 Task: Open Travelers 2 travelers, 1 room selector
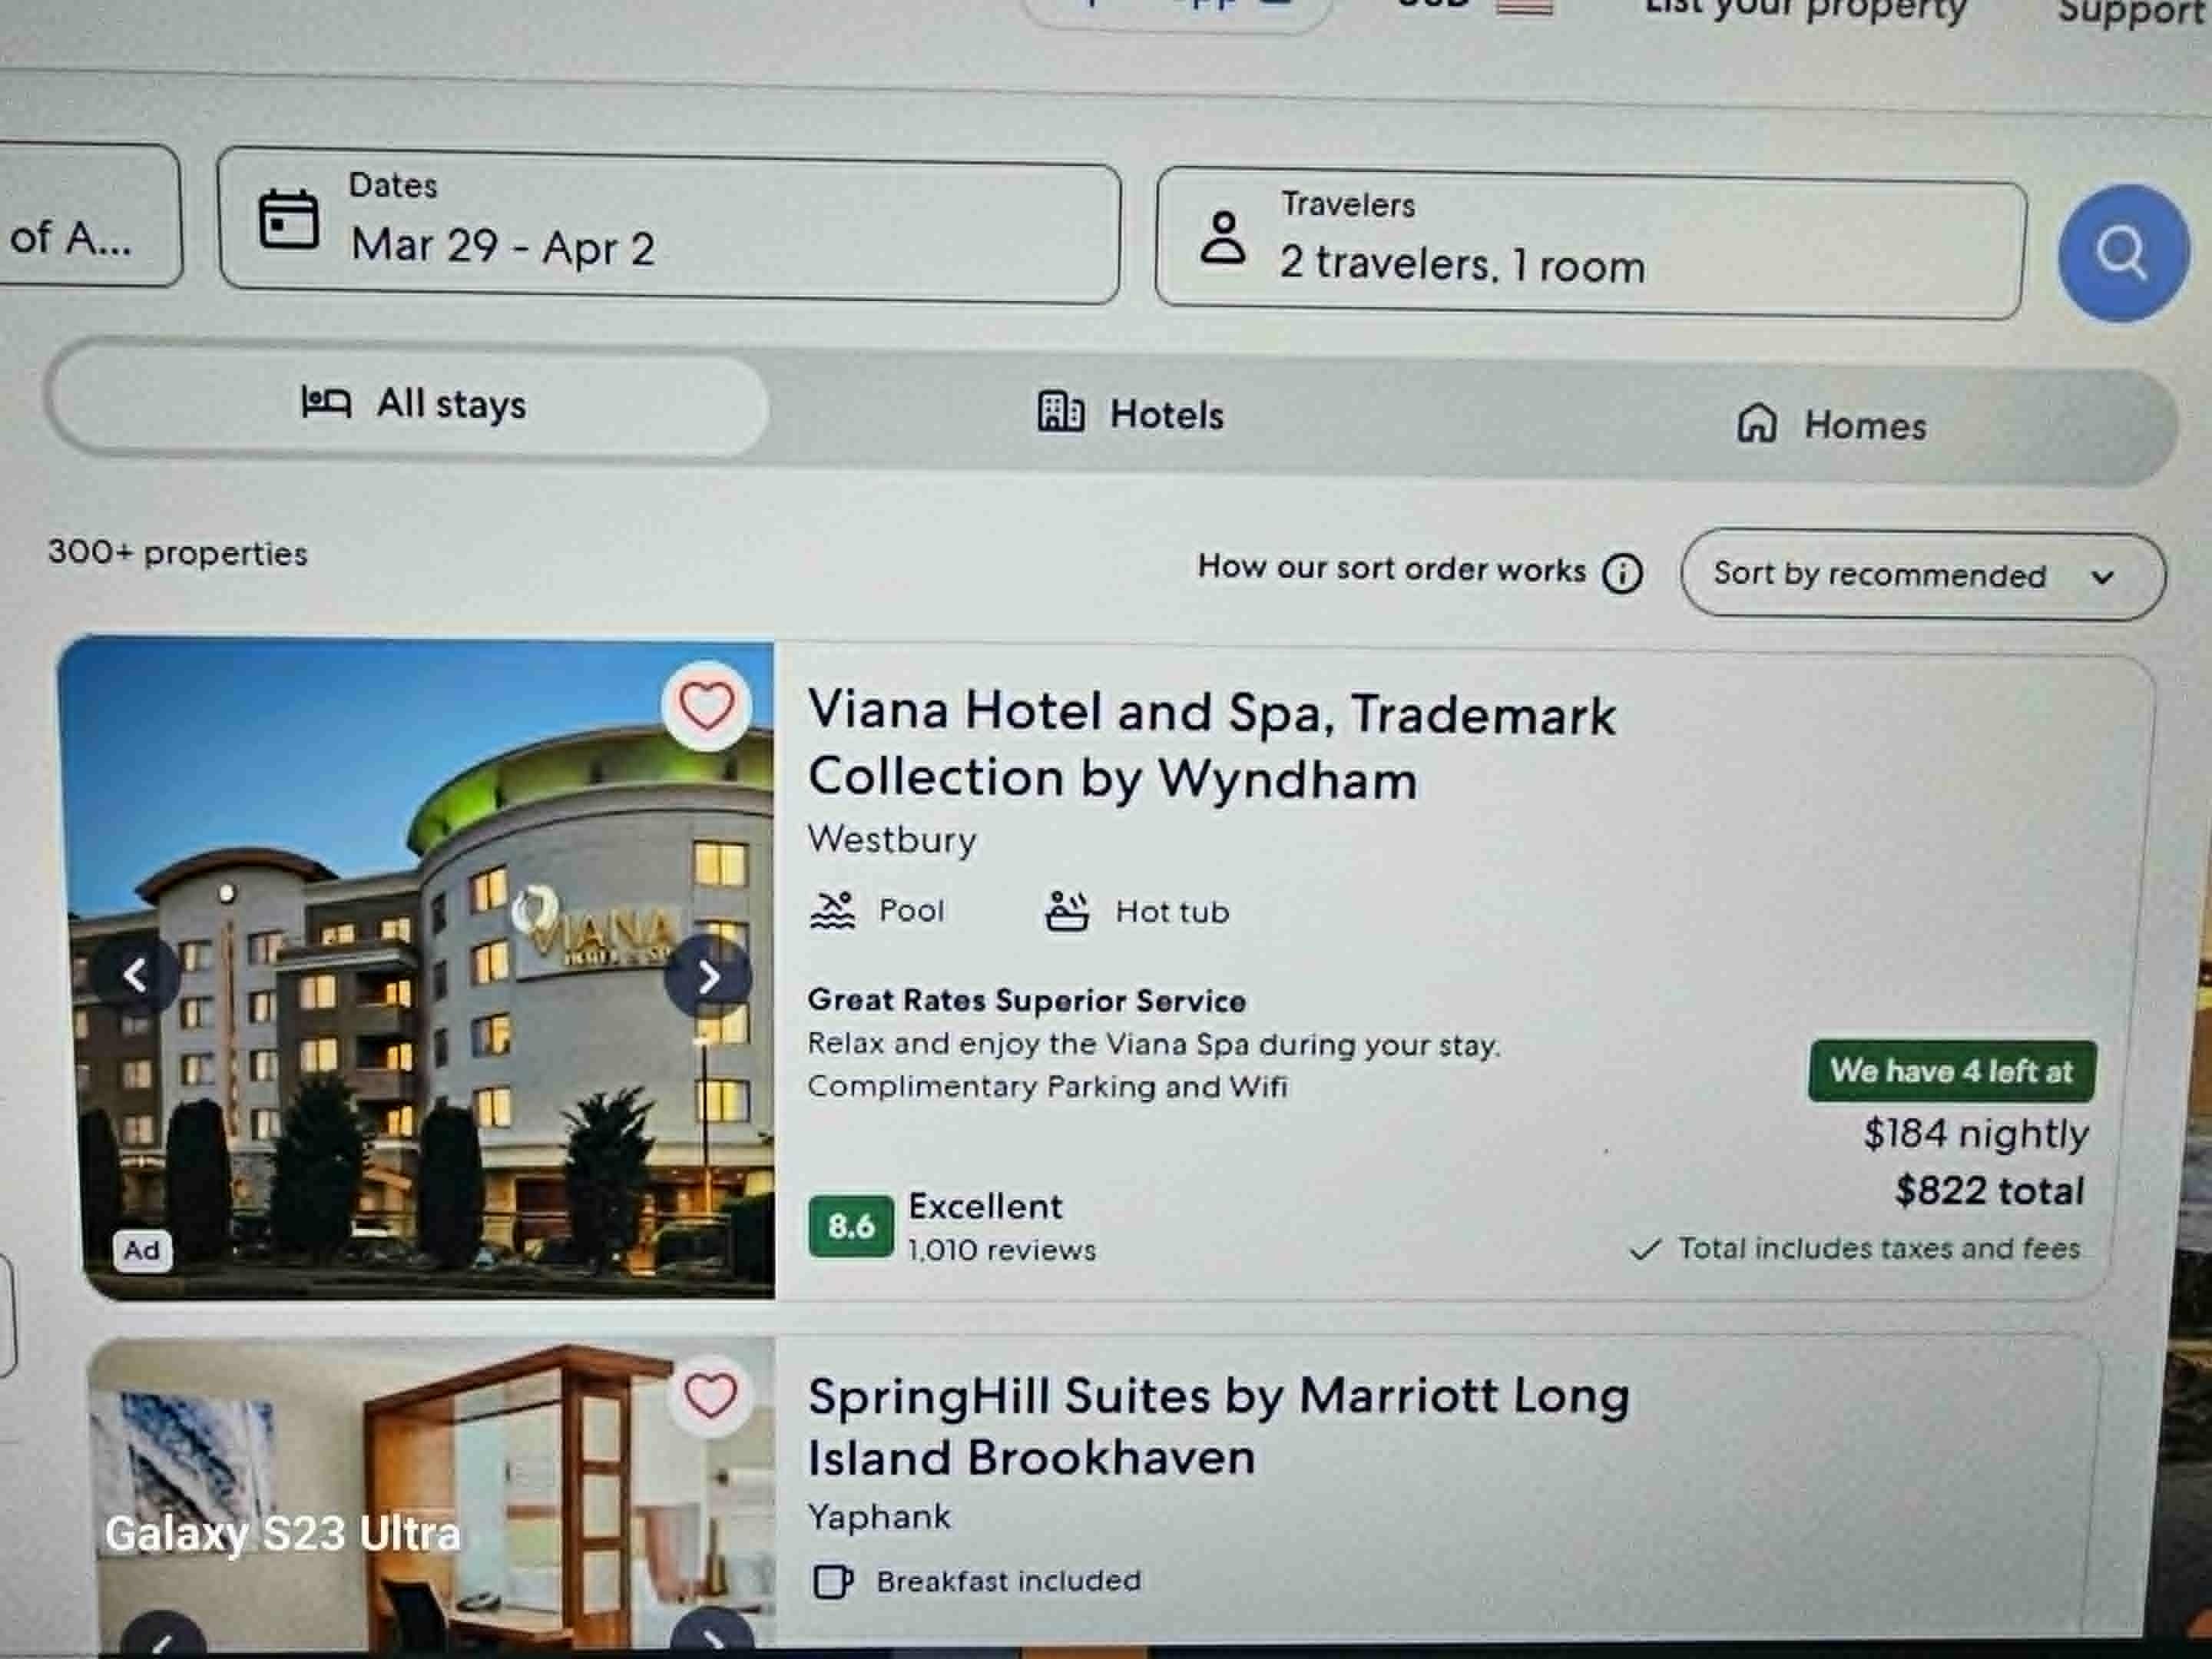pyautogui.click(x=1590, y=244)
